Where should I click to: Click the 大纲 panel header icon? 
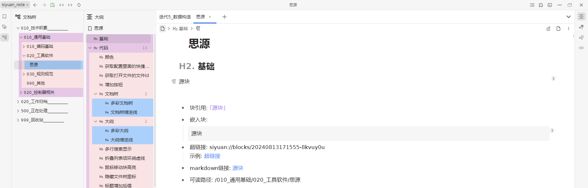point(90,17)
